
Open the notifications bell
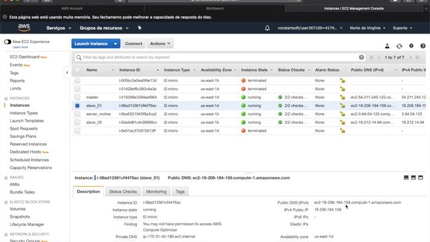coord(267,28)
